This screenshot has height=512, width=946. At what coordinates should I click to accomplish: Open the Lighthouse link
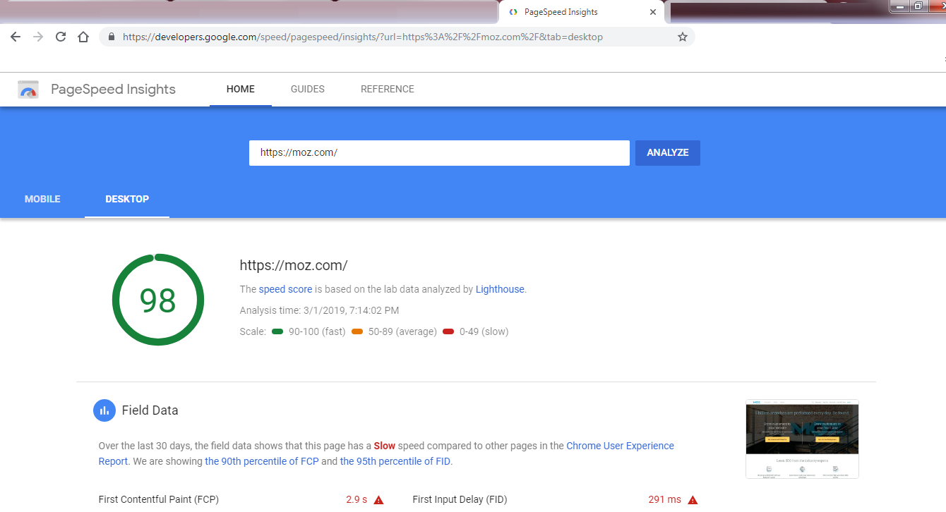pyautogui.click(x=500, y=289)
